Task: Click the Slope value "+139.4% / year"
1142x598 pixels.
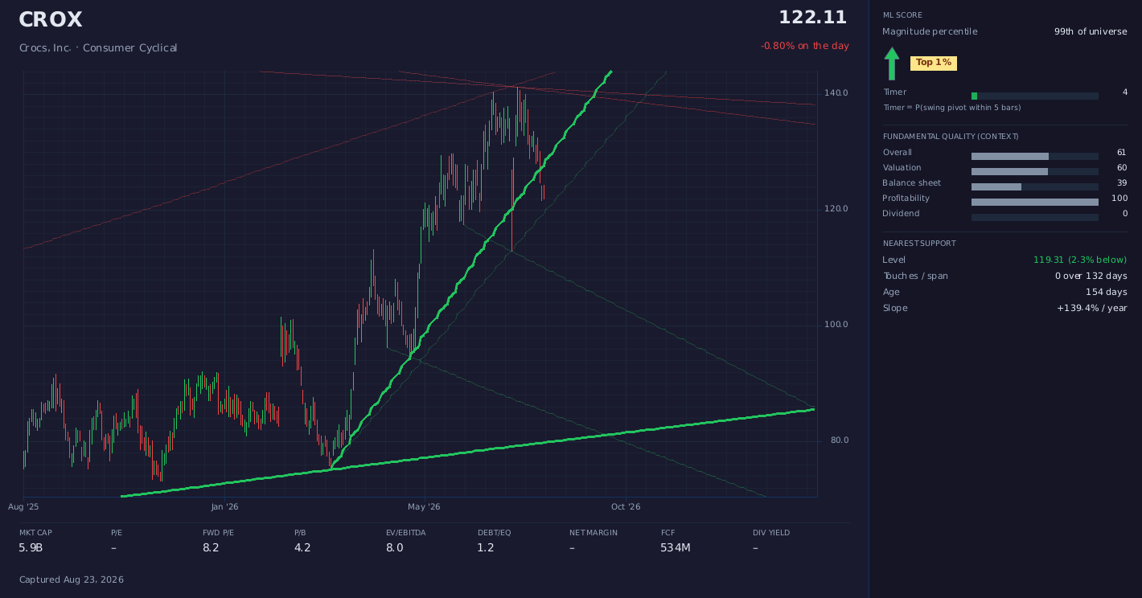Action: 1092,309
